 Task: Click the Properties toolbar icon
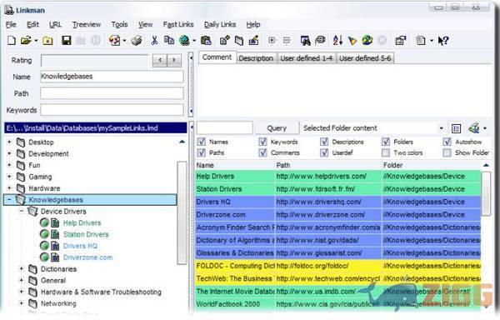(x=401, y=41)
